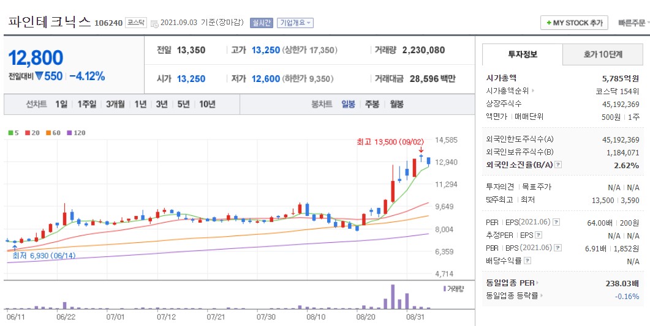The width and height of the screenshot is (650, 326).
Task: Click the 저가 value 12,600
Action: point(266,79)
